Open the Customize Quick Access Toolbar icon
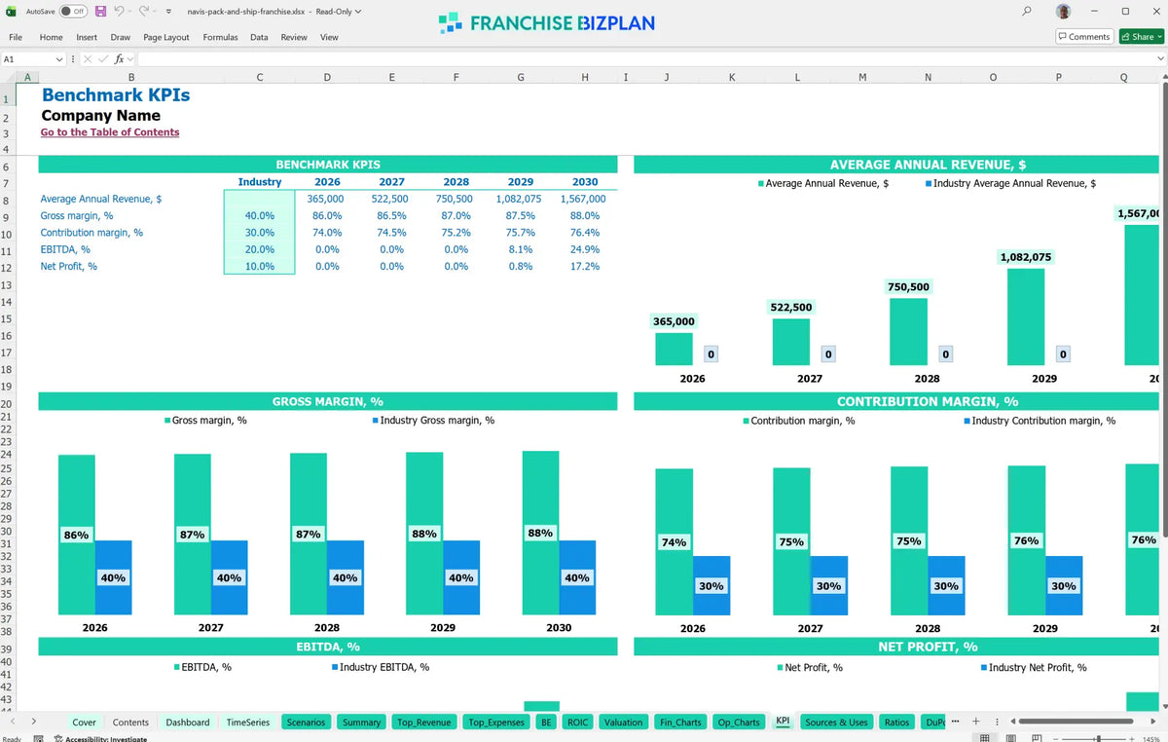The image size is (1168, 742). coord(168,12)
